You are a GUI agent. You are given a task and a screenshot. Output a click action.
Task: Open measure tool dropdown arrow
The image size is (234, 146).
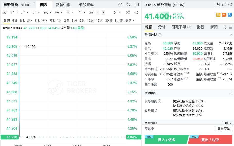[x=84, y=12]
